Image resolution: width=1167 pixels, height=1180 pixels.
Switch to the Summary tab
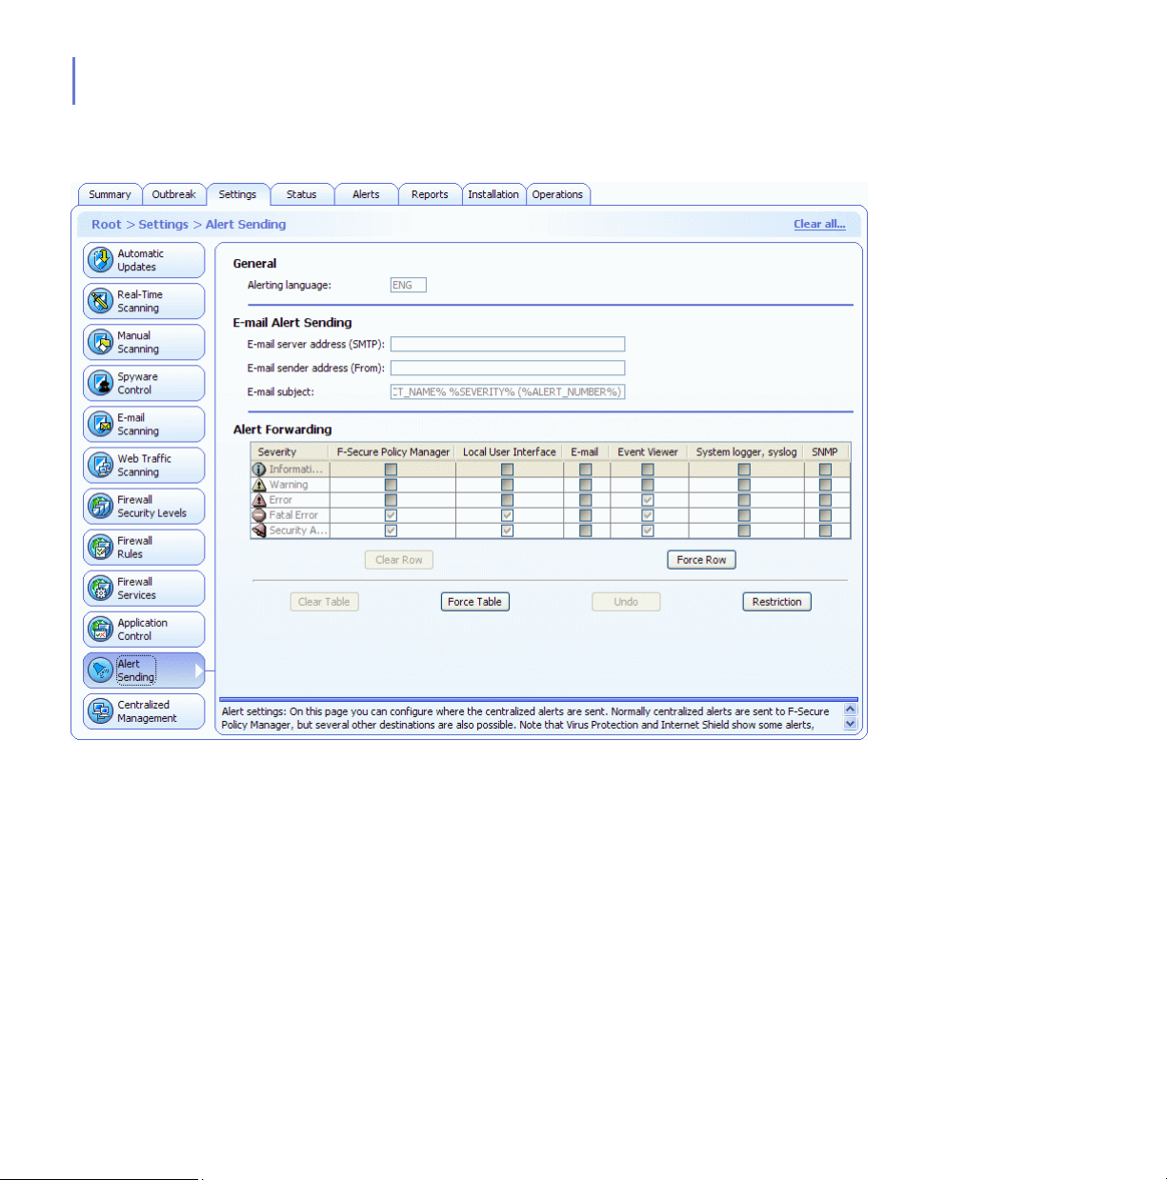point(110,194)
